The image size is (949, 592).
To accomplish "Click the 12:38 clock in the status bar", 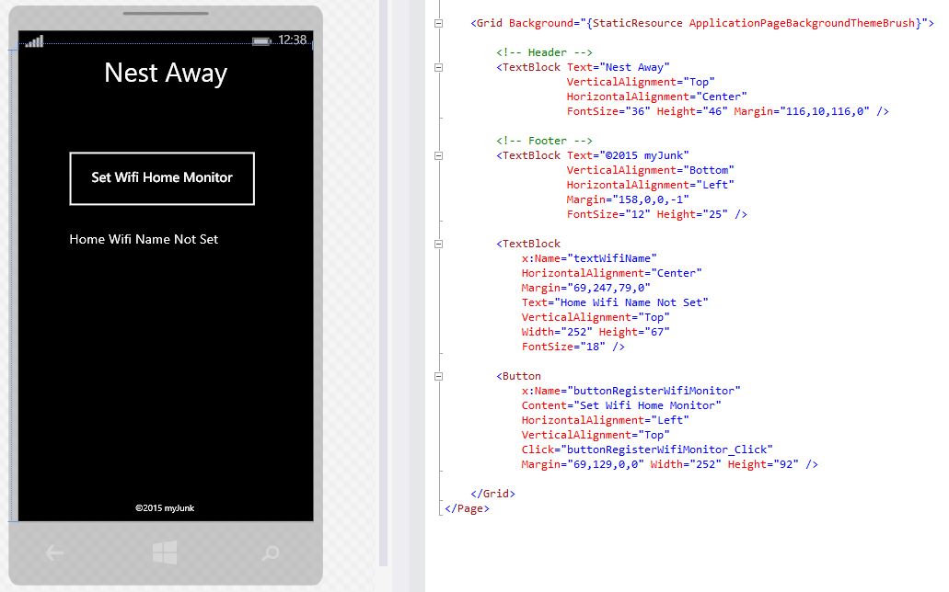I will coord(292,40).
